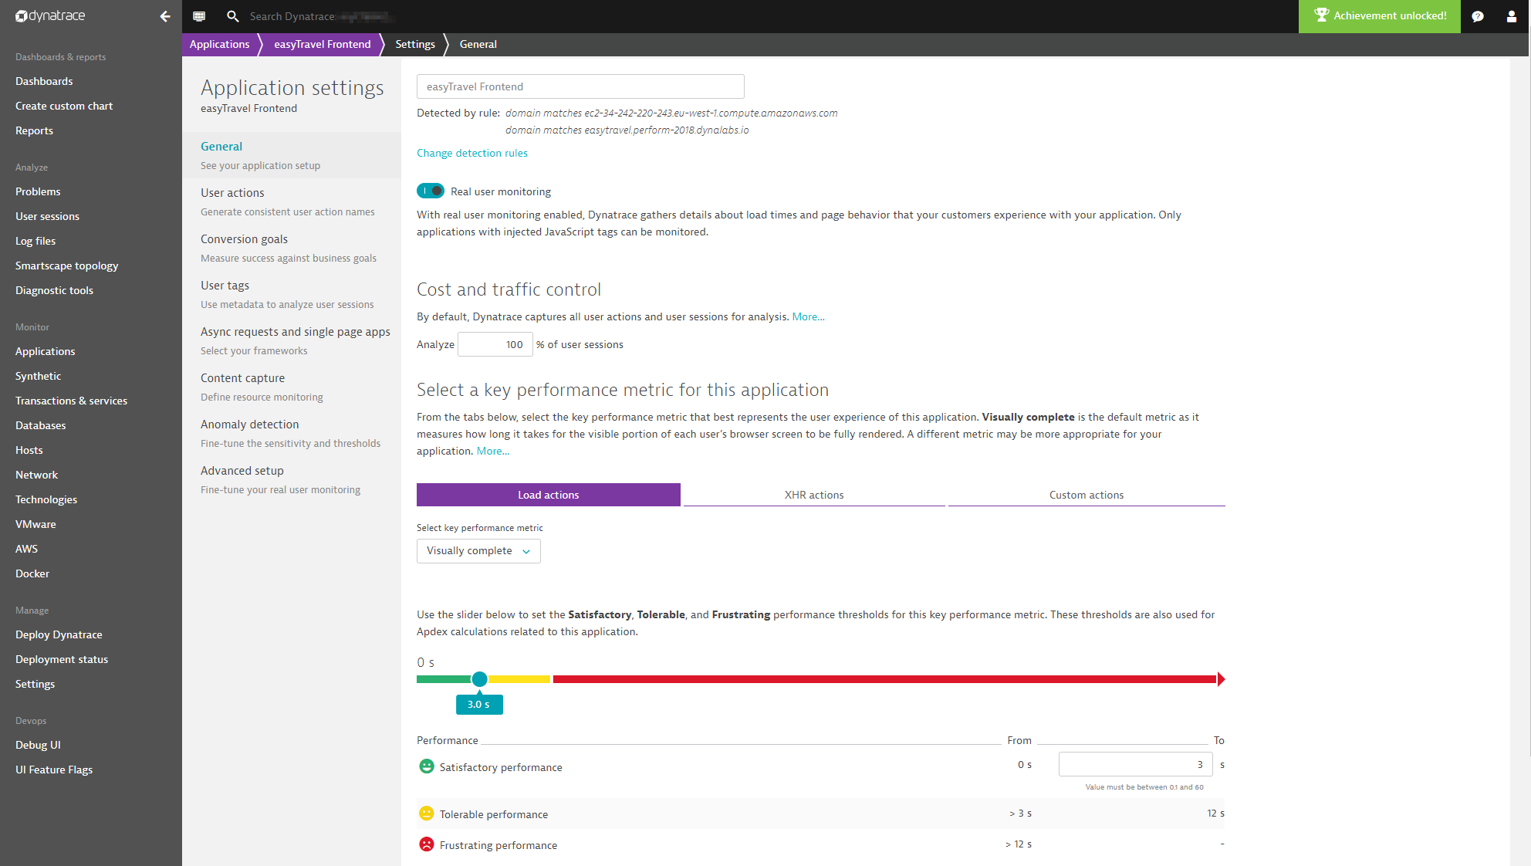1531x866 pixels.
Task: Click the red frustrating face icon
Action: click(426, 844)
